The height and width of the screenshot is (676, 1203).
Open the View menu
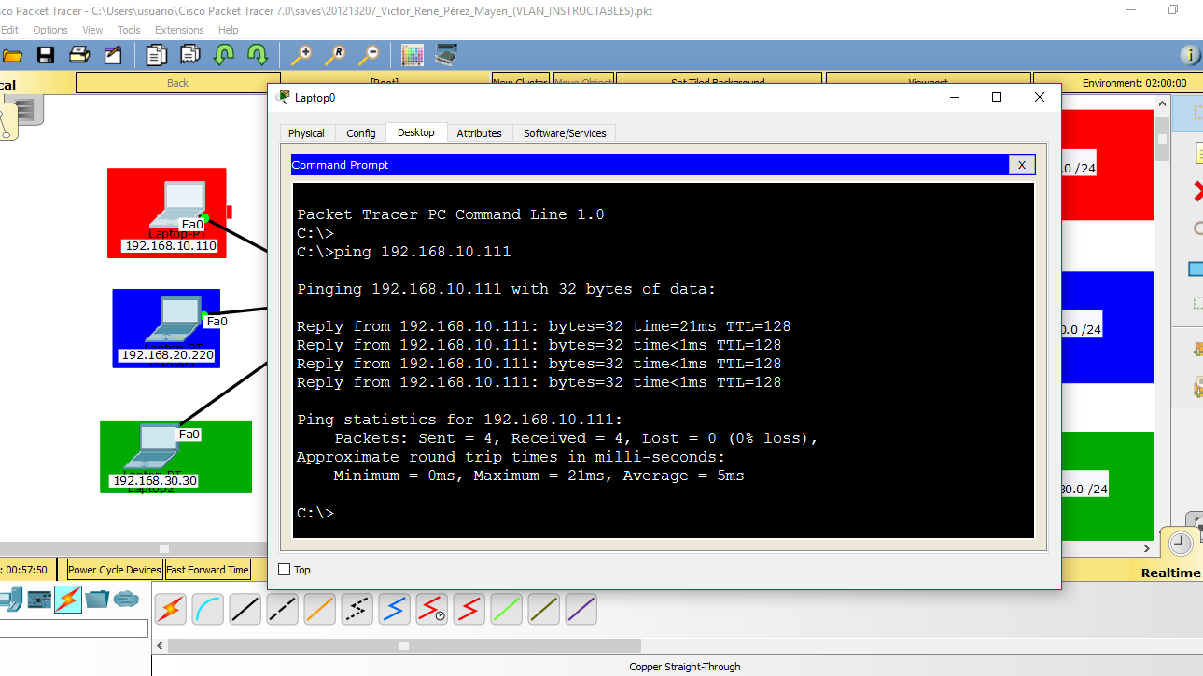[92, 30]
